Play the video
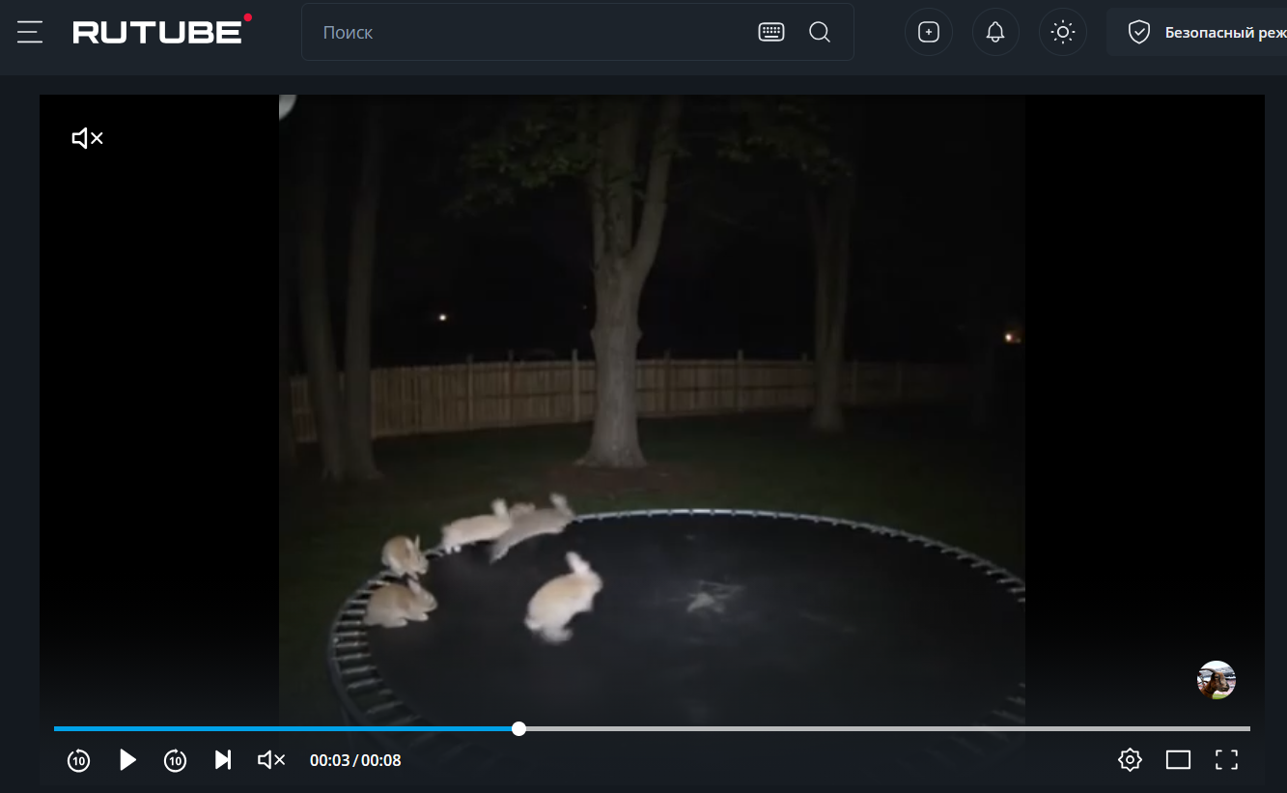 tap(127, 760)
